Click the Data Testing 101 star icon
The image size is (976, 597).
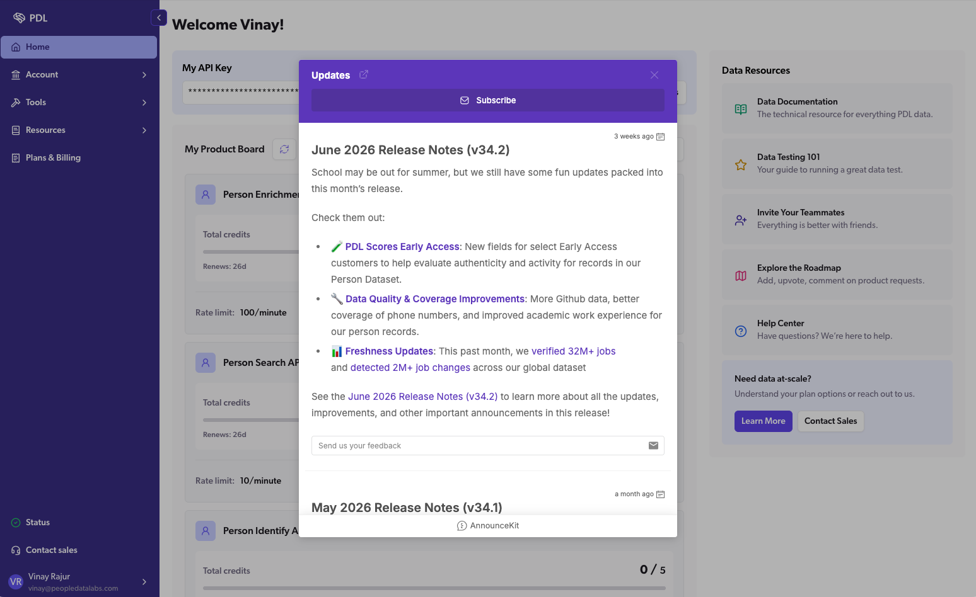point(741,165)
